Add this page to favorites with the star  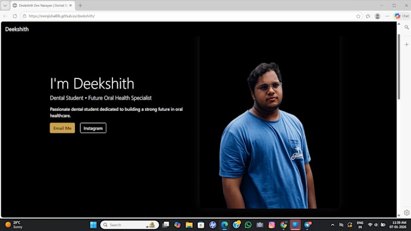click(358, 16)
